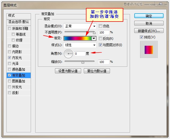Screen dimensions: 170x139
Task: Uncheck the 渐变叠加 checkbox
Action: pos(9,75)
